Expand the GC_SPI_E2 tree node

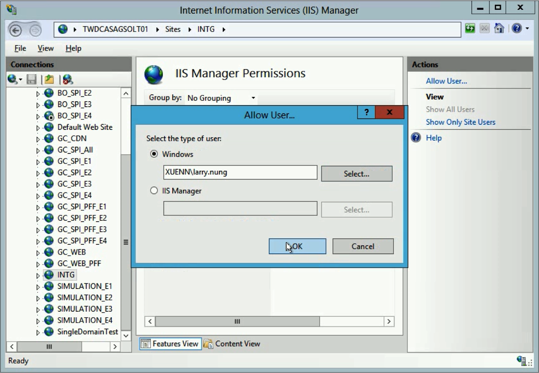38,173
